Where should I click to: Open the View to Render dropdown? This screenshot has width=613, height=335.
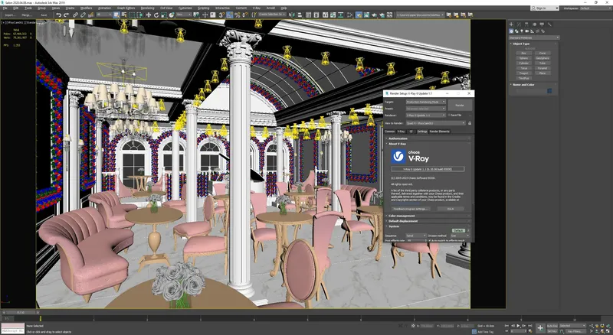435,123
